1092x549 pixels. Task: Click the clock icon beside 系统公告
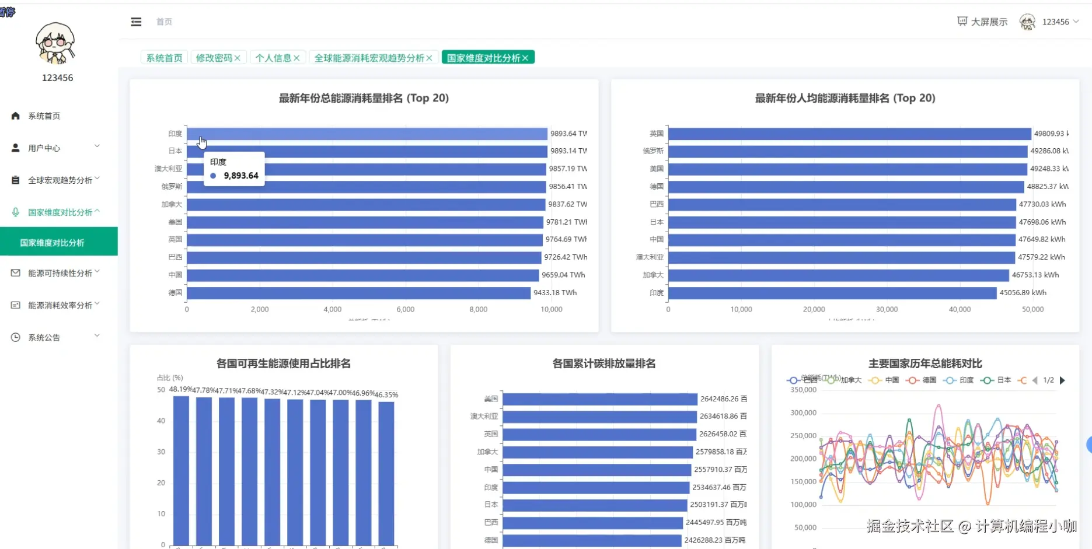click(x=16, y=337)
